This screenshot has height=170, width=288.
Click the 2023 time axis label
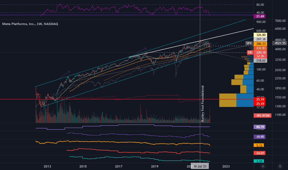pyautogui.click(x=226, y=166)
